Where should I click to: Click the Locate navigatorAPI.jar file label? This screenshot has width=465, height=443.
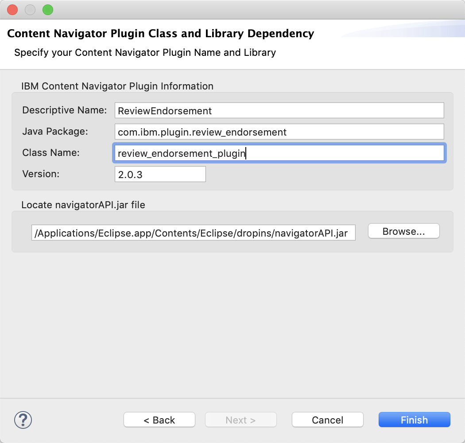point(83,205)
